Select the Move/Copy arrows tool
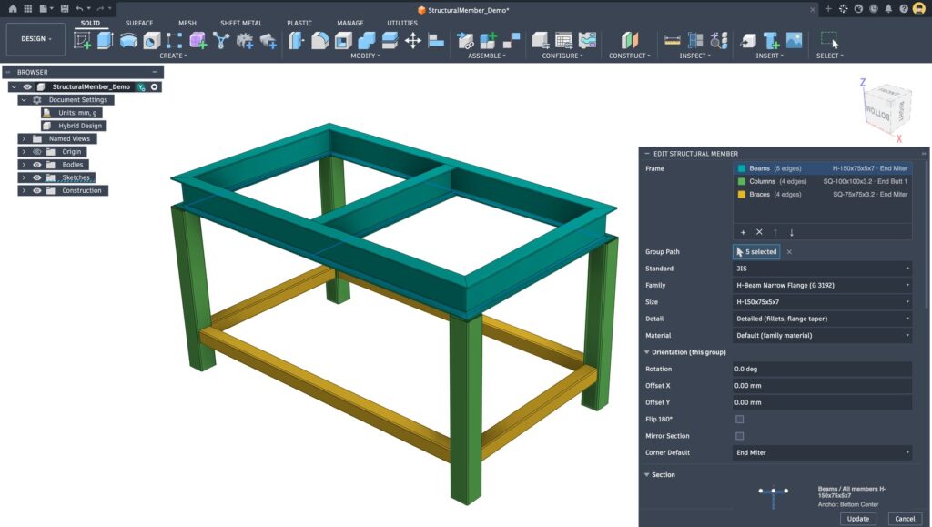 412,40
